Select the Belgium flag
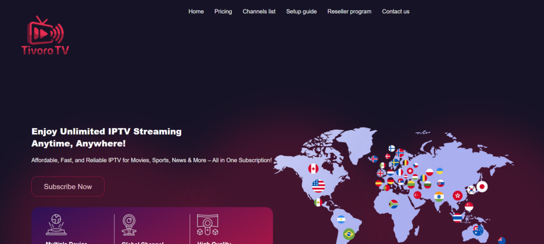Viewport: 544px width, 244px height. 405,163
